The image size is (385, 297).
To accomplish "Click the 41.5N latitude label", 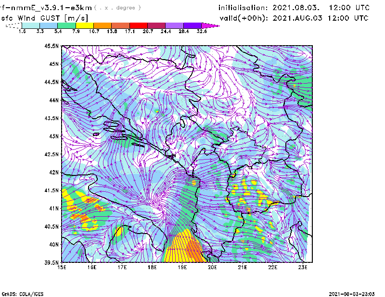I will pos(51,190).
